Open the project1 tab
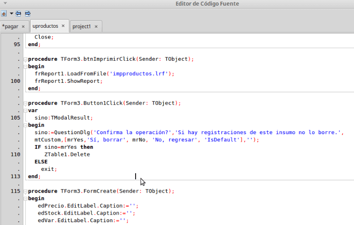This screenshot has width=354, height=225. click(x=81, y=26)
